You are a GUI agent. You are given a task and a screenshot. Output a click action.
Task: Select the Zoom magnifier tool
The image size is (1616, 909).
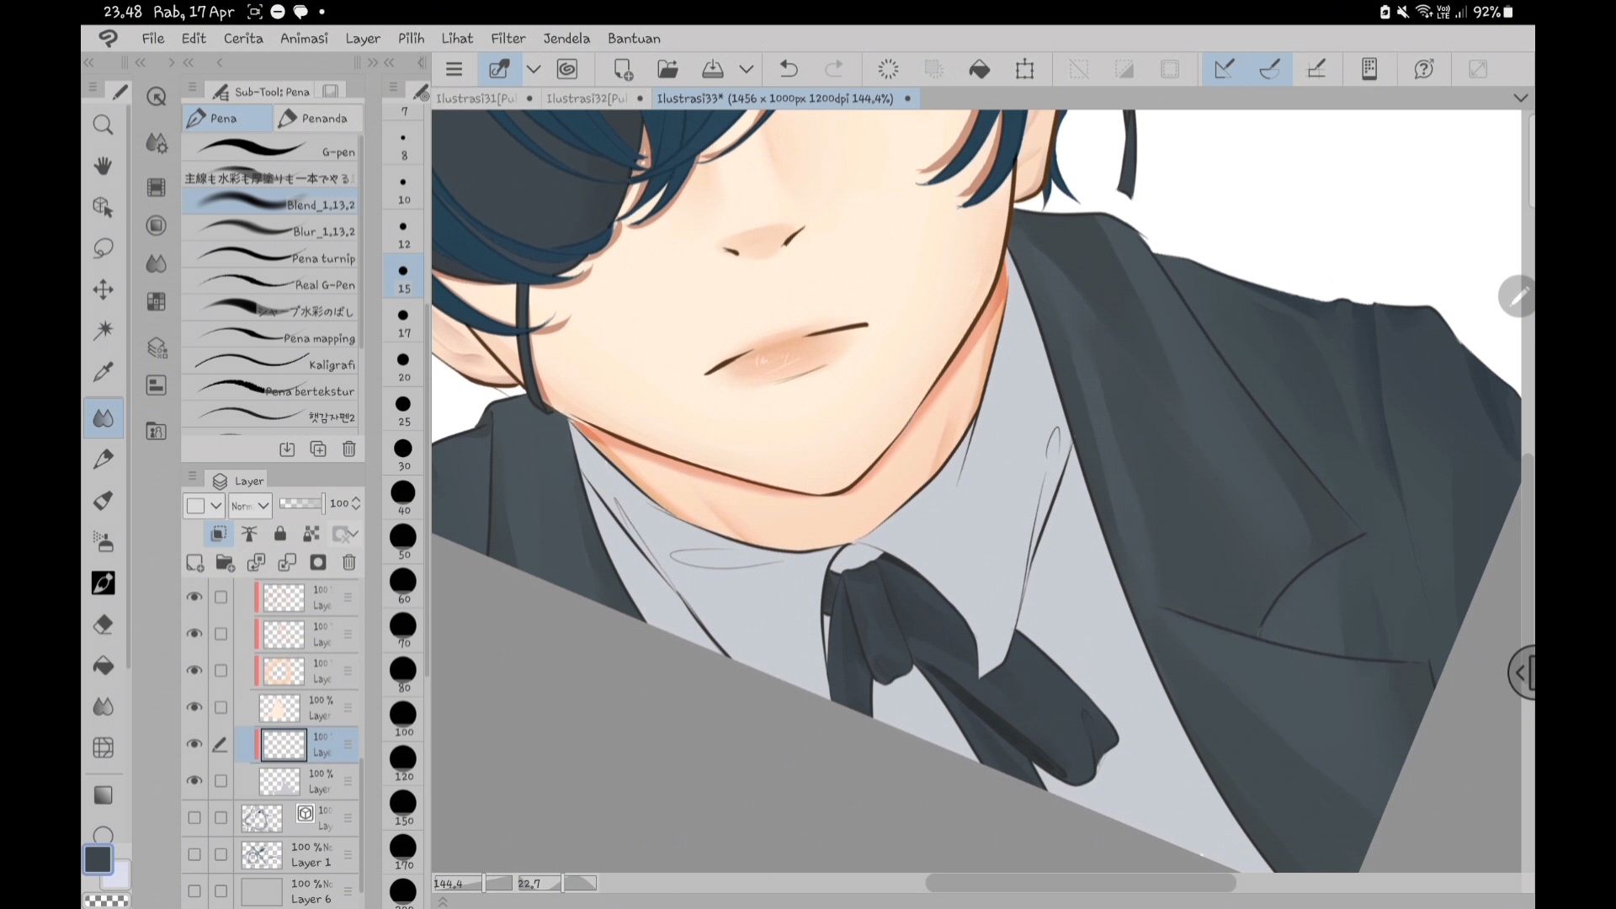coord(103,125)
